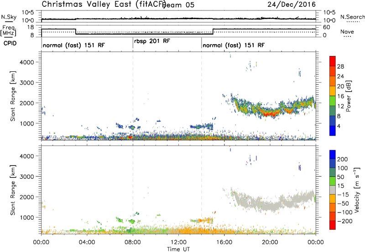This screenshot has width=365, height=252.
Task: Click the second 'normal (fast) 151 RF' label after 14:00
Action: coord(234,45)
